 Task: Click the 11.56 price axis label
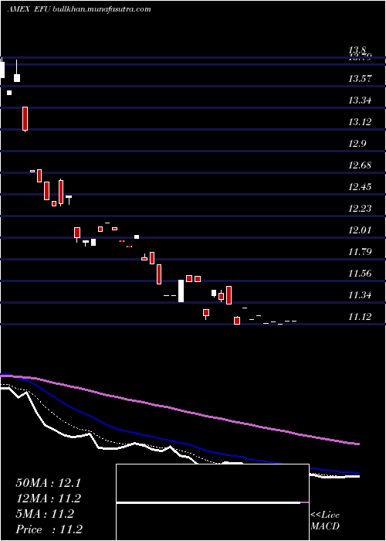(361, 274)
